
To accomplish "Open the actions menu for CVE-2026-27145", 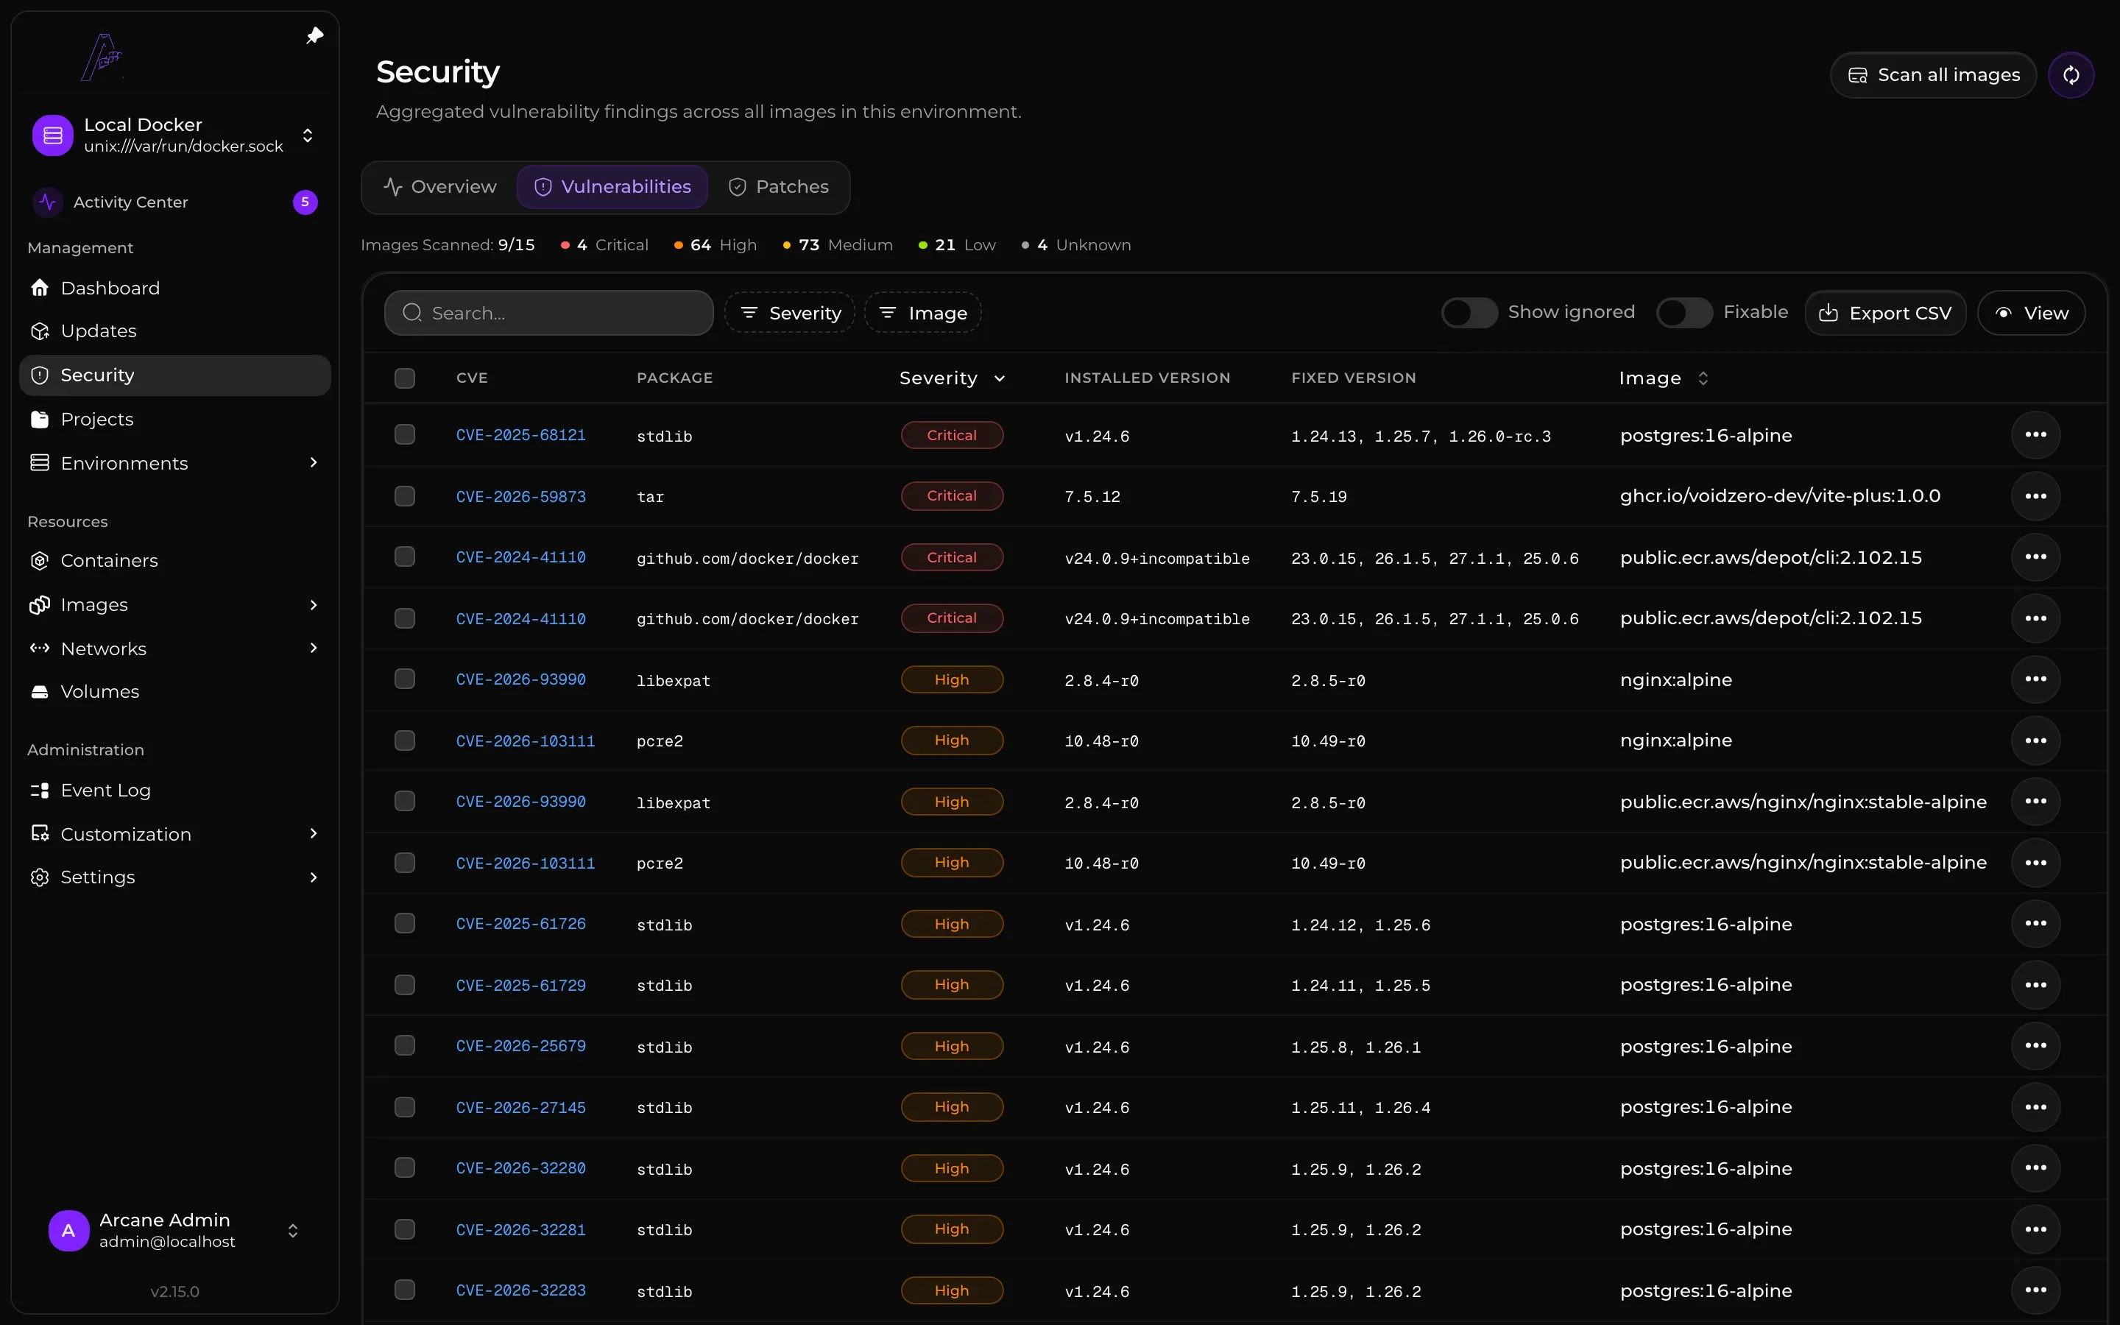I will (x=2035, y=1107).
